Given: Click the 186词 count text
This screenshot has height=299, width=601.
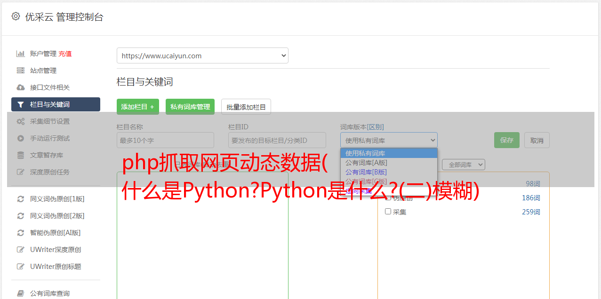Looking at the screenshot, I should tap(531, 198).
